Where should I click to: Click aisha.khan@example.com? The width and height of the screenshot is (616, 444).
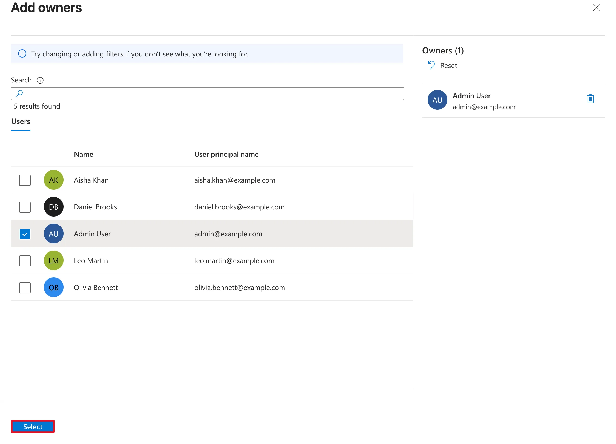pos(235,180)
